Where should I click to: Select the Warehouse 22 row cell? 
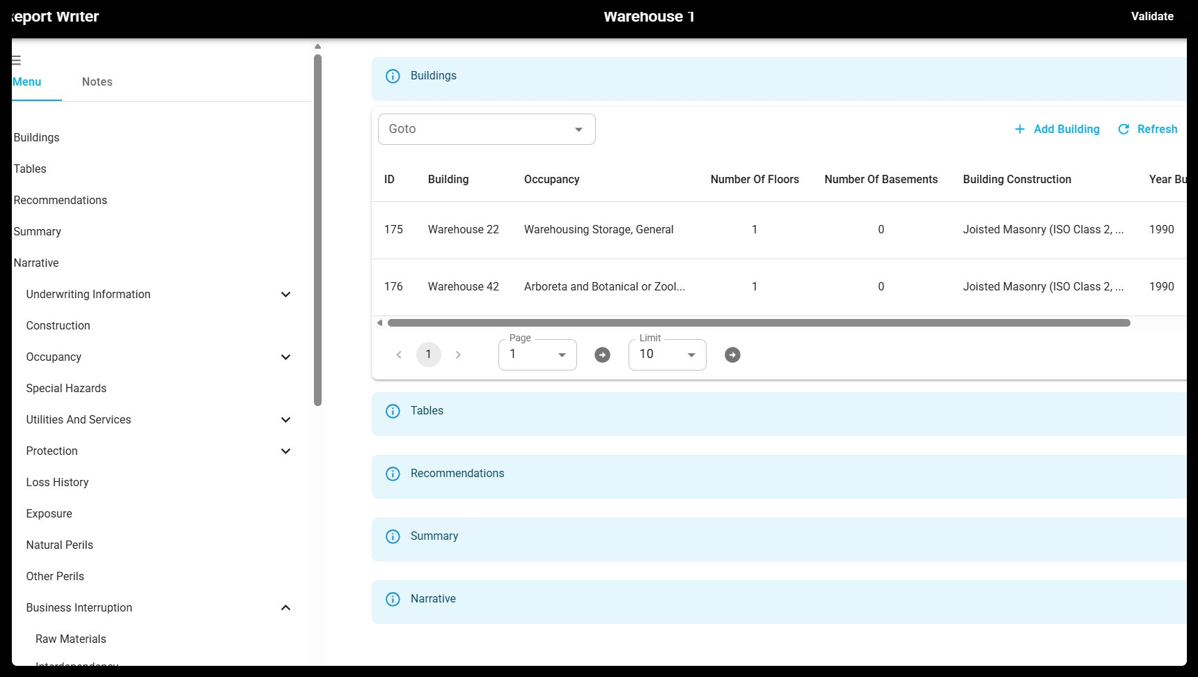464,230
